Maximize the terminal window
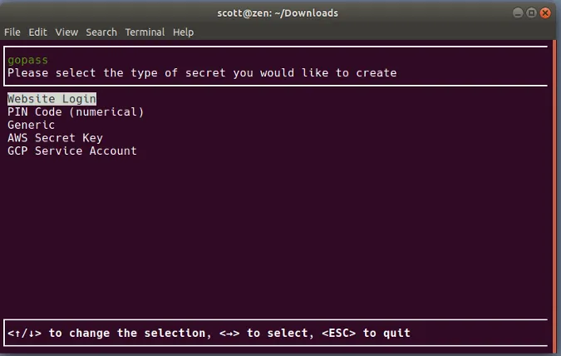The height and width of the screenshot is (356, 561). (531, 13)
